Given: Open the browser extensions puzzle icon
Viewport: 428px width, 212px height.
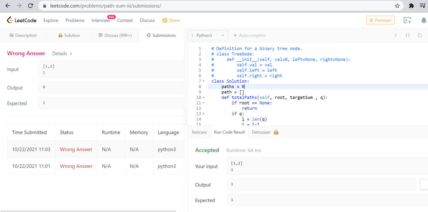Looking at the screenshot, I should [411, 6].
